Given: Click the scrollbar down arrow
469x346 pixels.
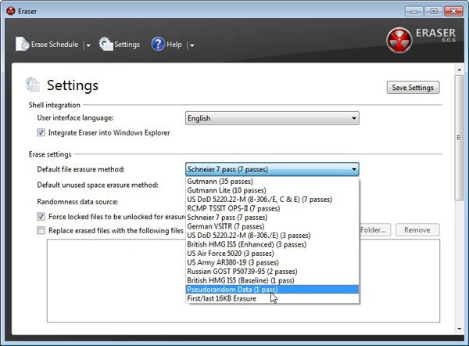Looking at the screenshot, I should [x=459, y=329].
